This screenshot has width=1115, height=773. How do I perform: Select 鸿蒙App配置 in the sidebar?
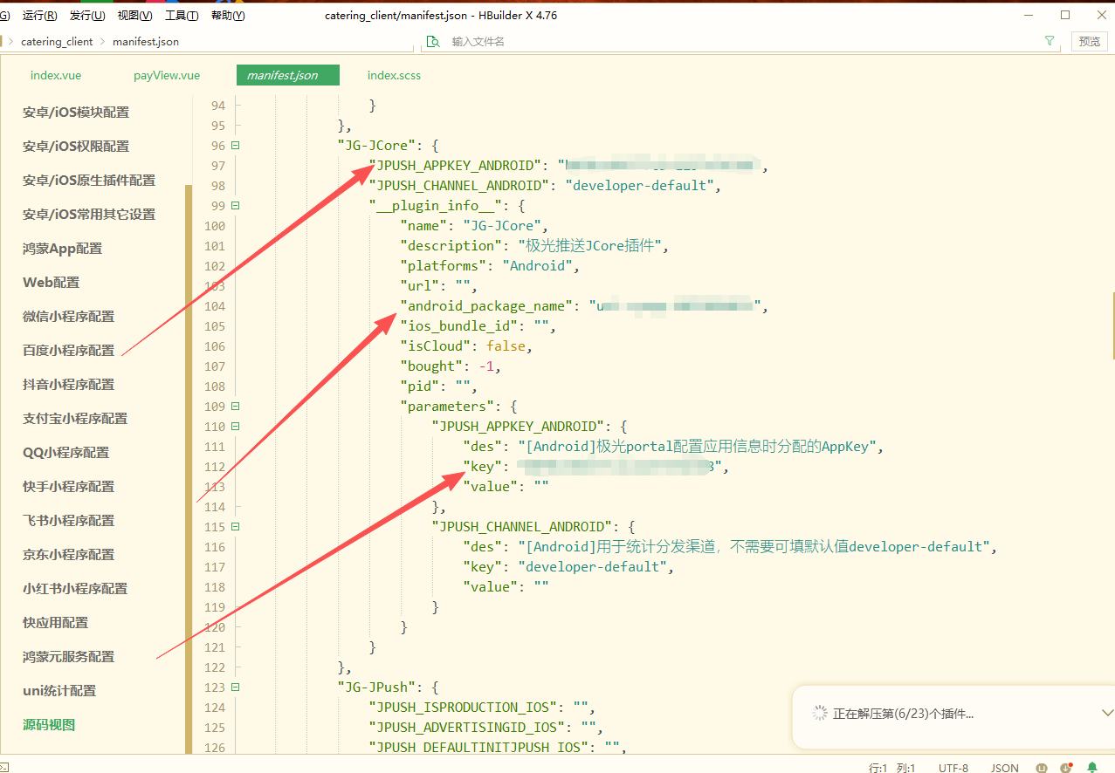pos(62,249)
